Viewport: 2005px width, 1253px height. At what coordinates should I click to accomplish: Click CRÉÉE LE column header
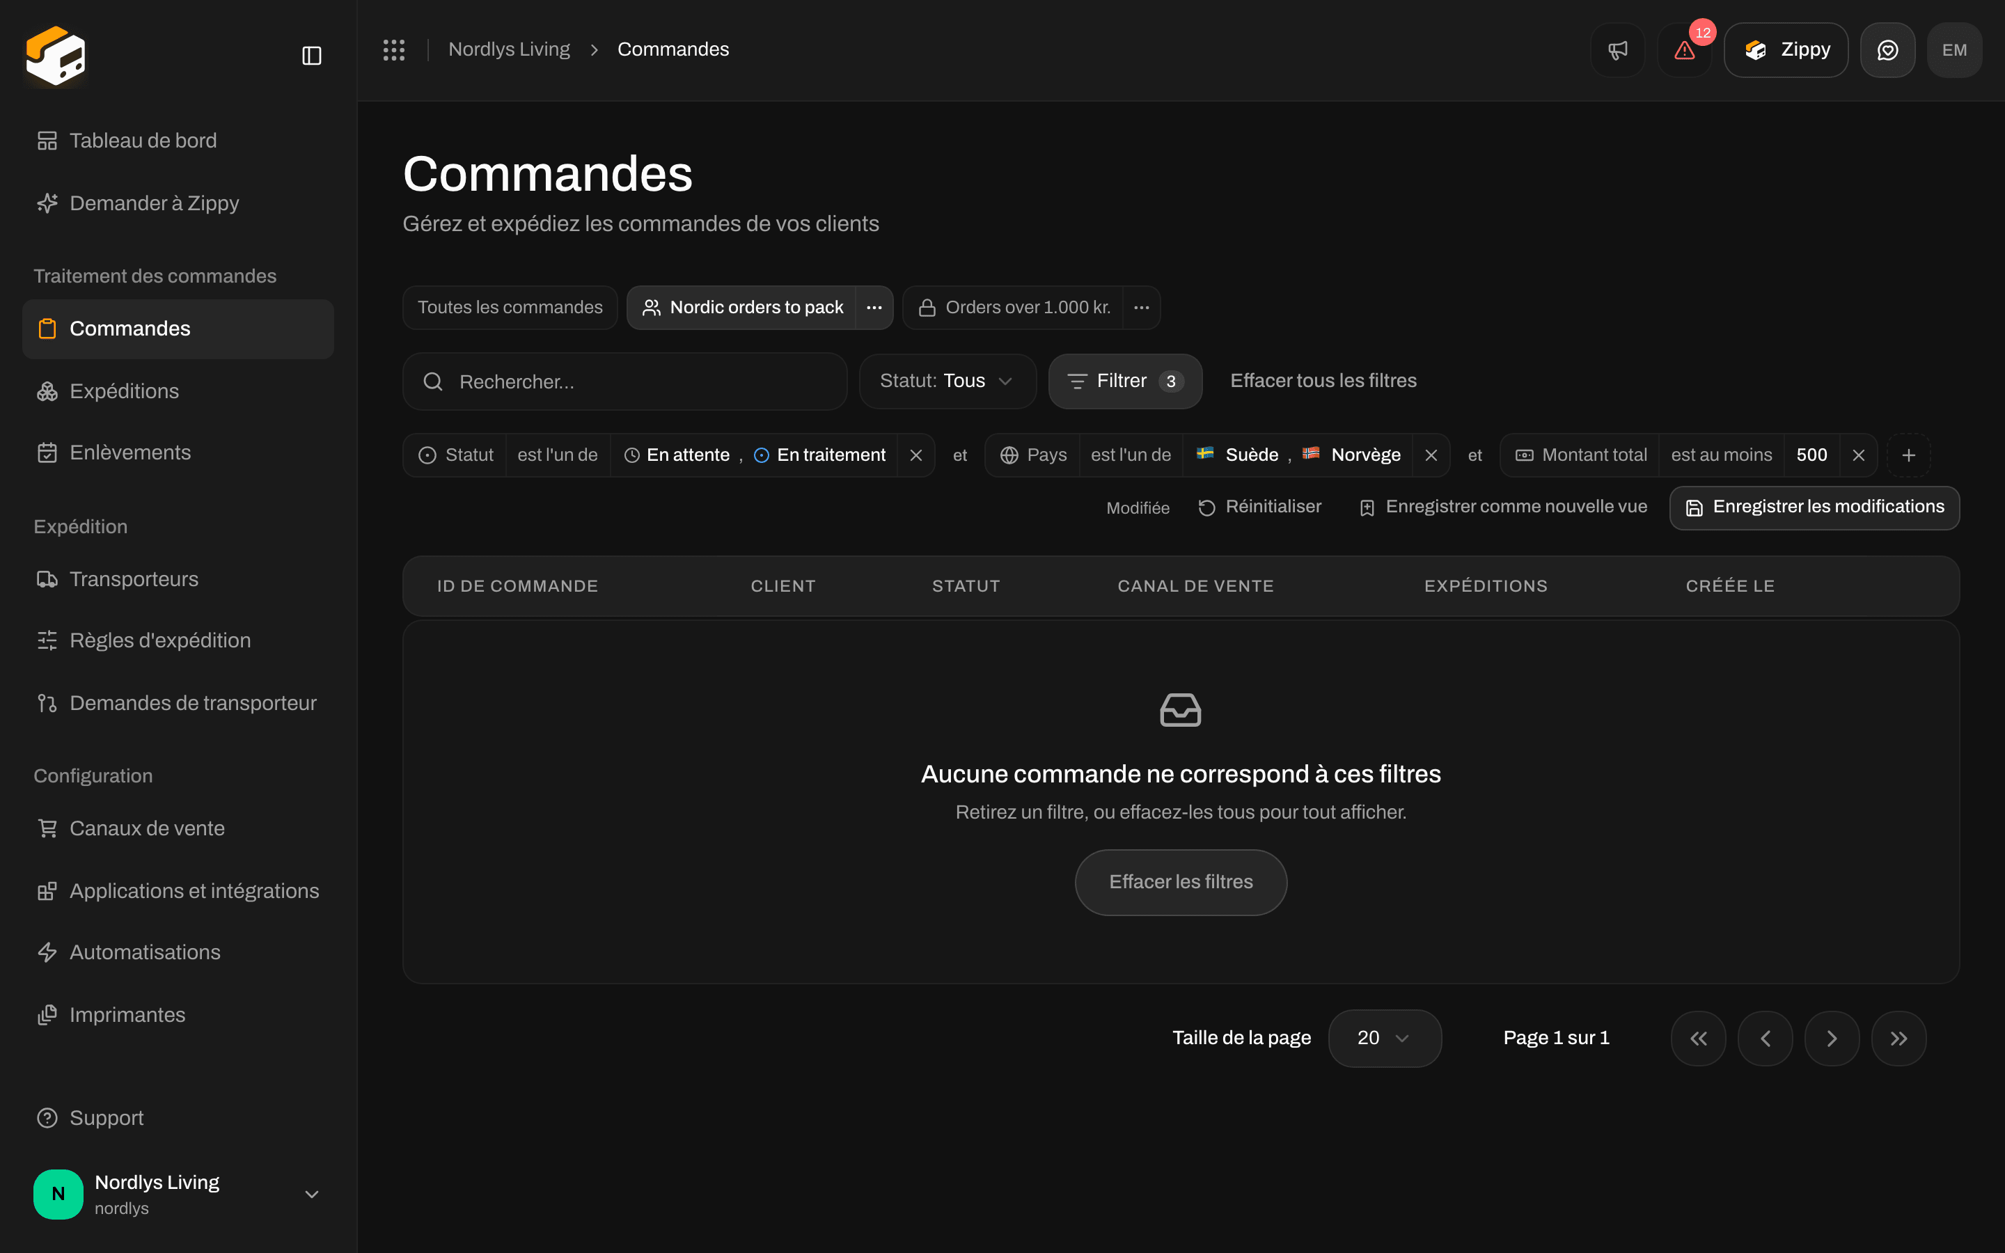1730,586
